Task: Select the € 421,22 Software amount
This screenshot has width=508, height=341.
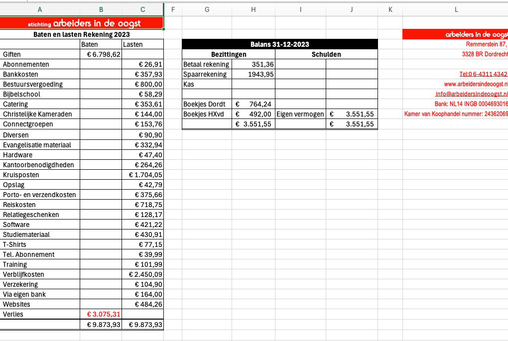Action: (x=143, y=225)
